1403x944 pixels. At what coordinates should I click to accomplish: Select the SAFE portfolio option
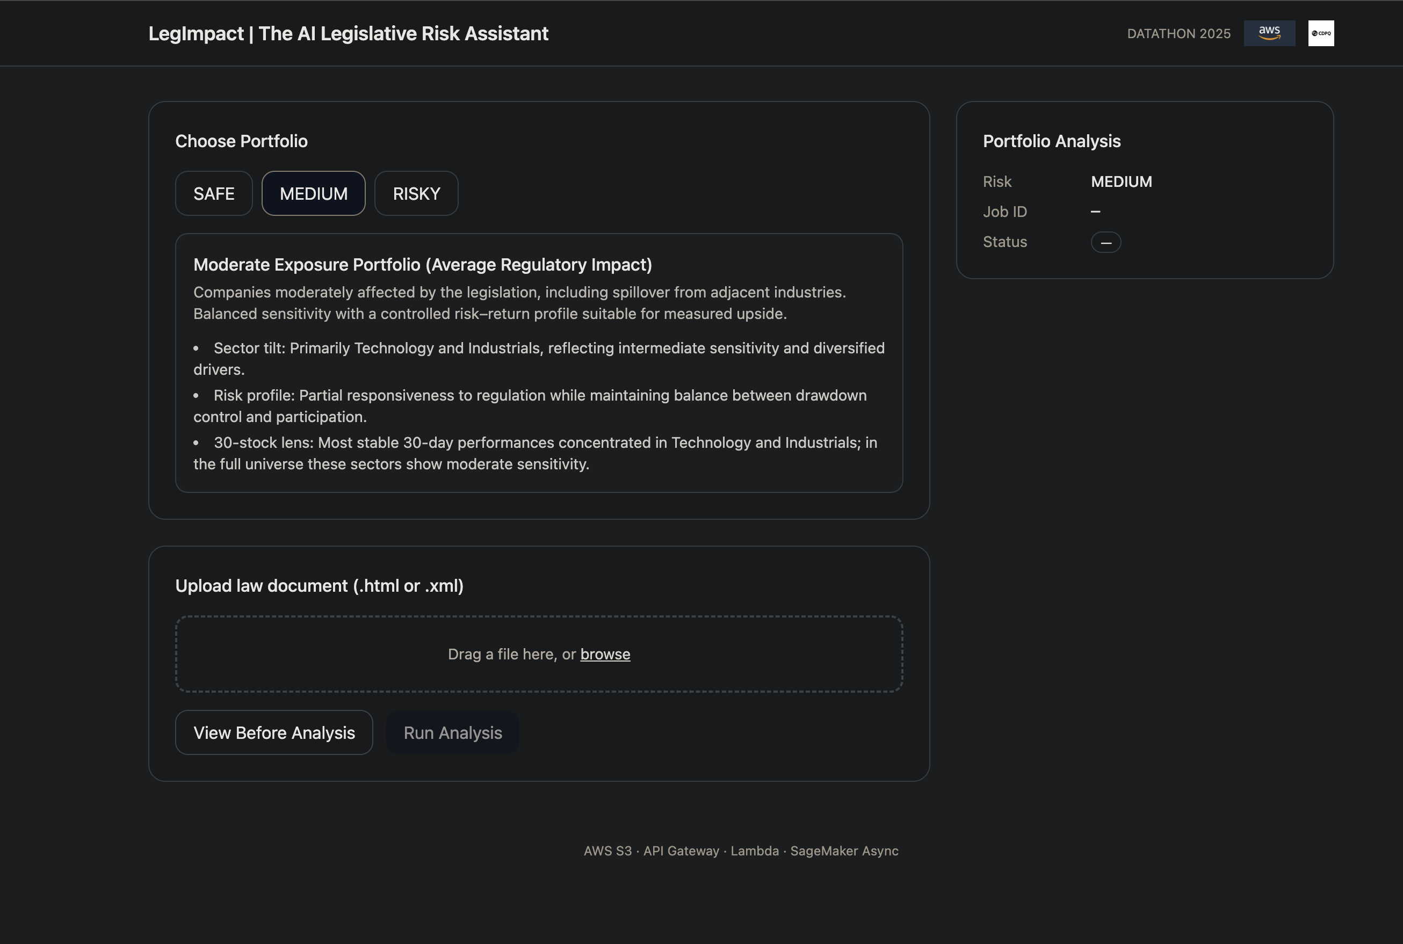(x=214, y=193)
